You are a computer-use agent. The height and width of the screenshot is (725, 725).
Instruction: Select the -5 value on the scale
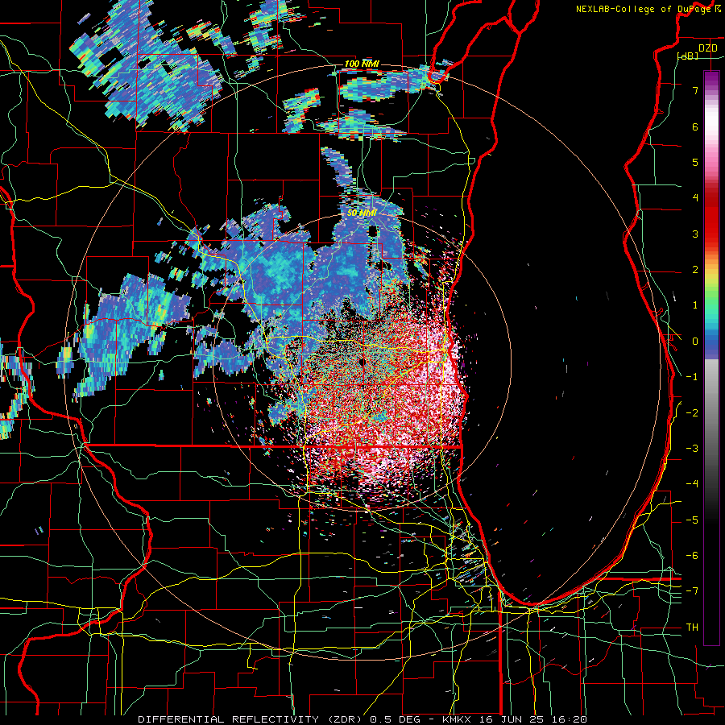click(692, 520)
